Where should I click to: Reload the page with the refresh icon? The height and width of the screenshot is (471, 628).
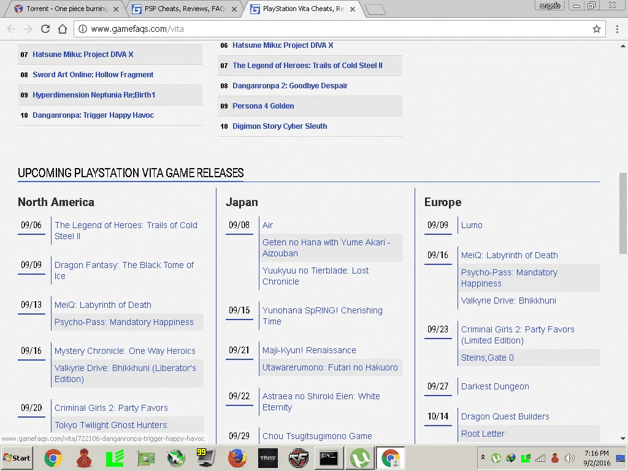tap(45, 29)
